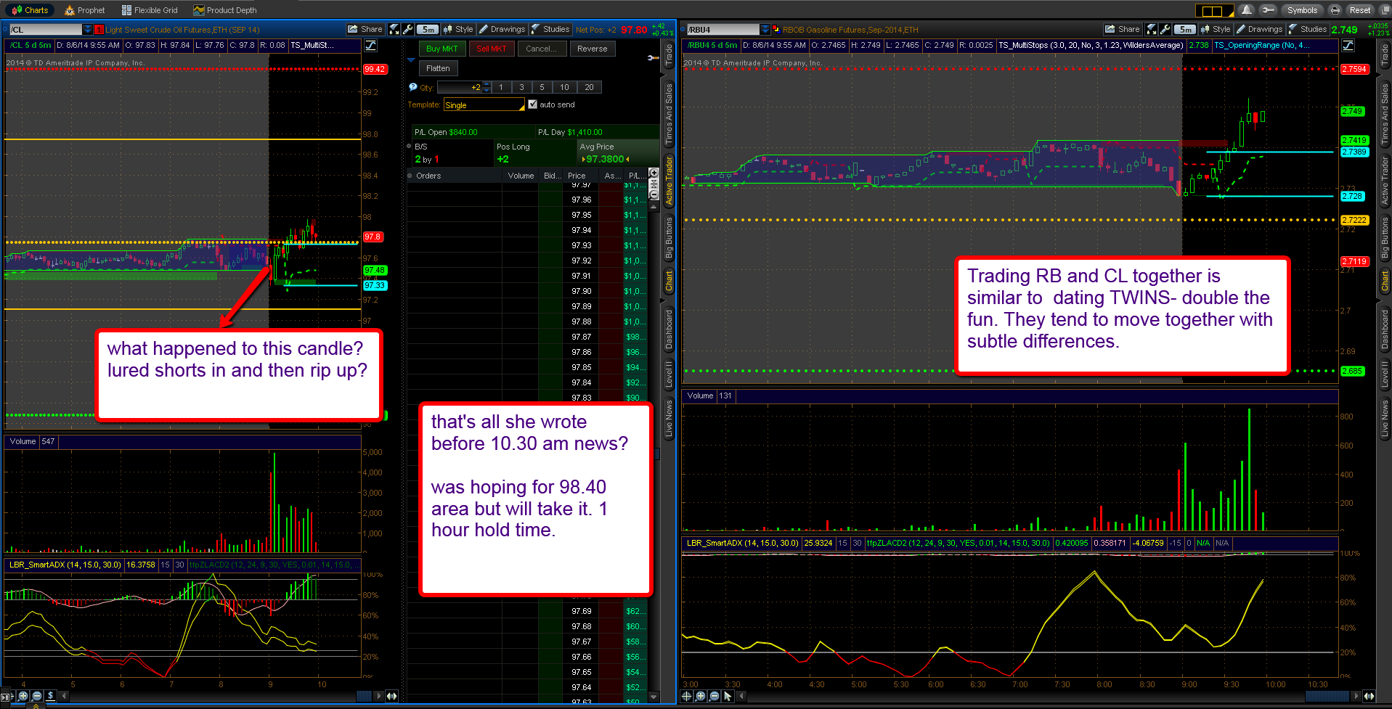Screen dimensions: 1392x709
Task: Switch to the Product Depth tab
Action: click(x=225, y=10)
